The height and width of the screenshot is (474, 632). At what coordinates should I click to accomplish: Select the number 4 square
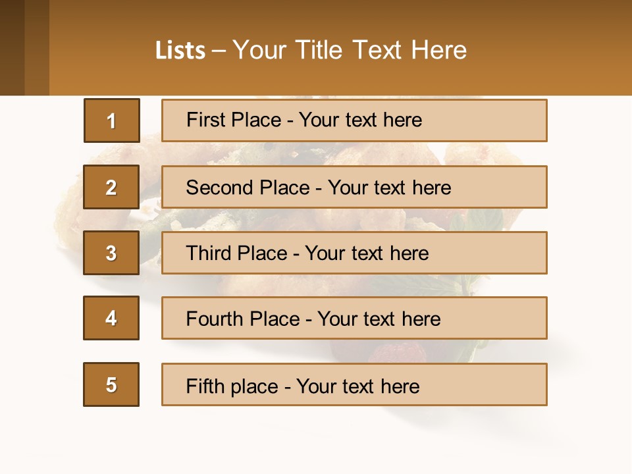click(x=111, y=318)
